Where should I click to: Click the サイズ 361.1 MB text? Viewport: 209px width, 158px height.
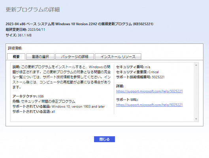(x=19, y=35)
